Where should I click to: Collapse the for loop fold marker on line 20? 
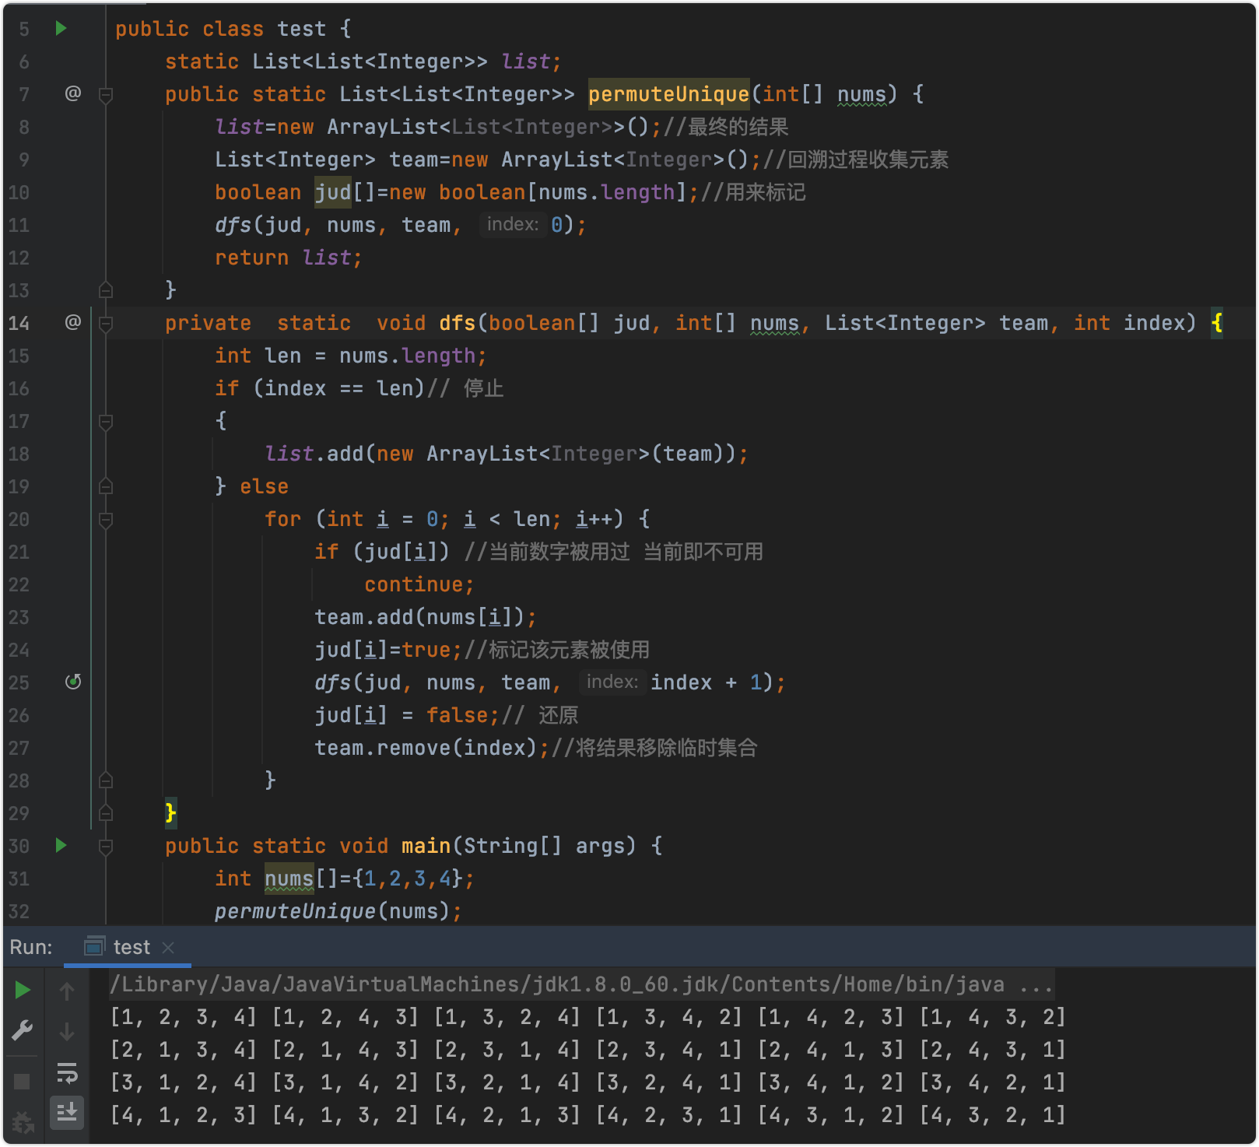[x=106, y=520]
